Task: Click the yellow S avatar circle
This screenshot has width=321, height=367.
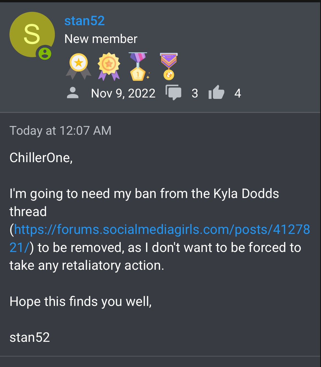Action: coord(31,34)
